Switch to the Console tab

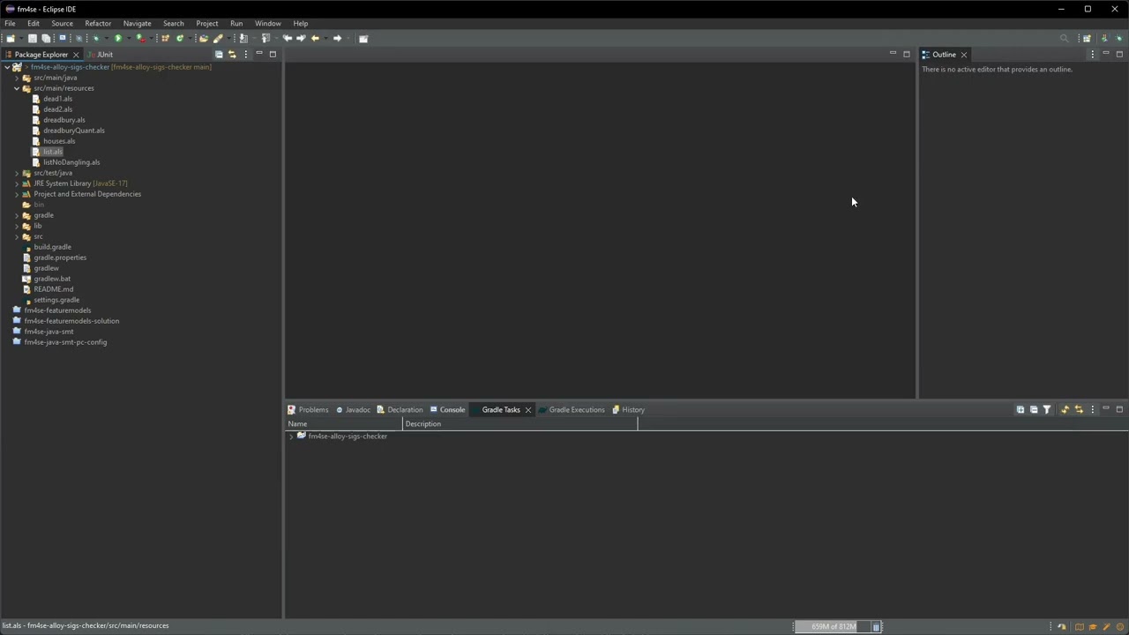pos(447,409)
